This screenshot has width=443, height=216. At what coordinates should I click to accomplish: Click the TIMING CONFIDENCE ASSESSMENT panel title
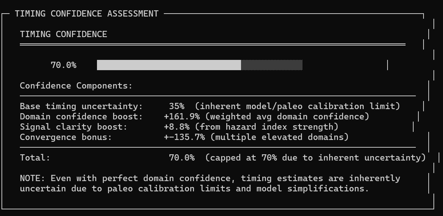pos(87,14)
